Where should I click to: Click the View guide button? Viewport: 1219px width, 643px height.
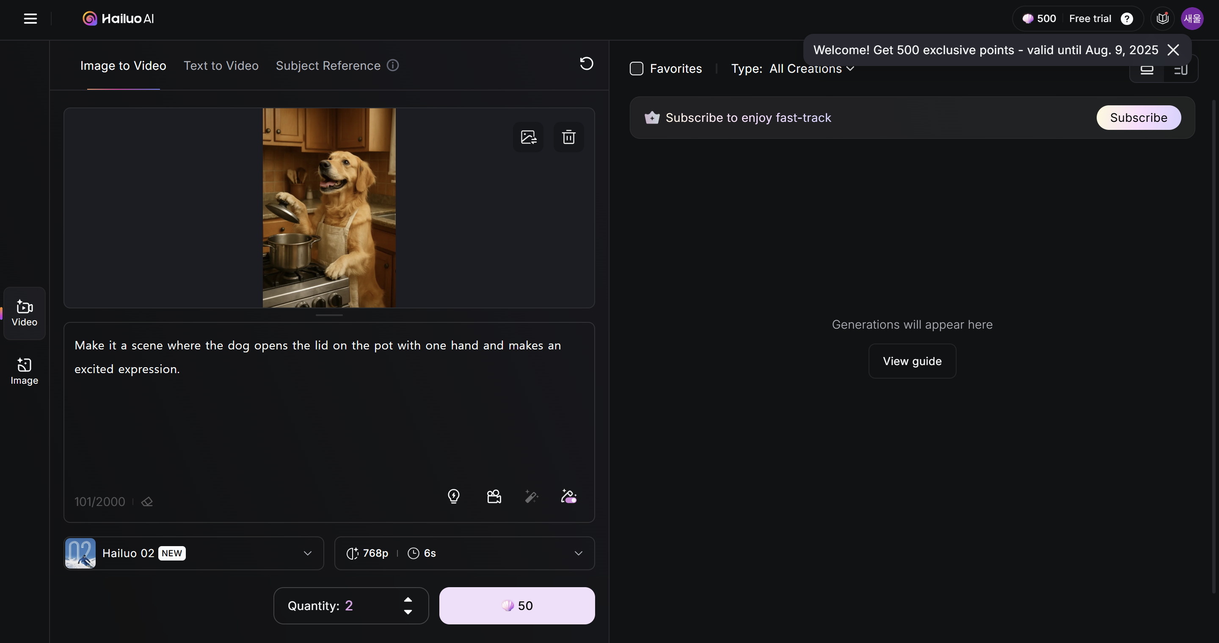click(x=912, y=361)
